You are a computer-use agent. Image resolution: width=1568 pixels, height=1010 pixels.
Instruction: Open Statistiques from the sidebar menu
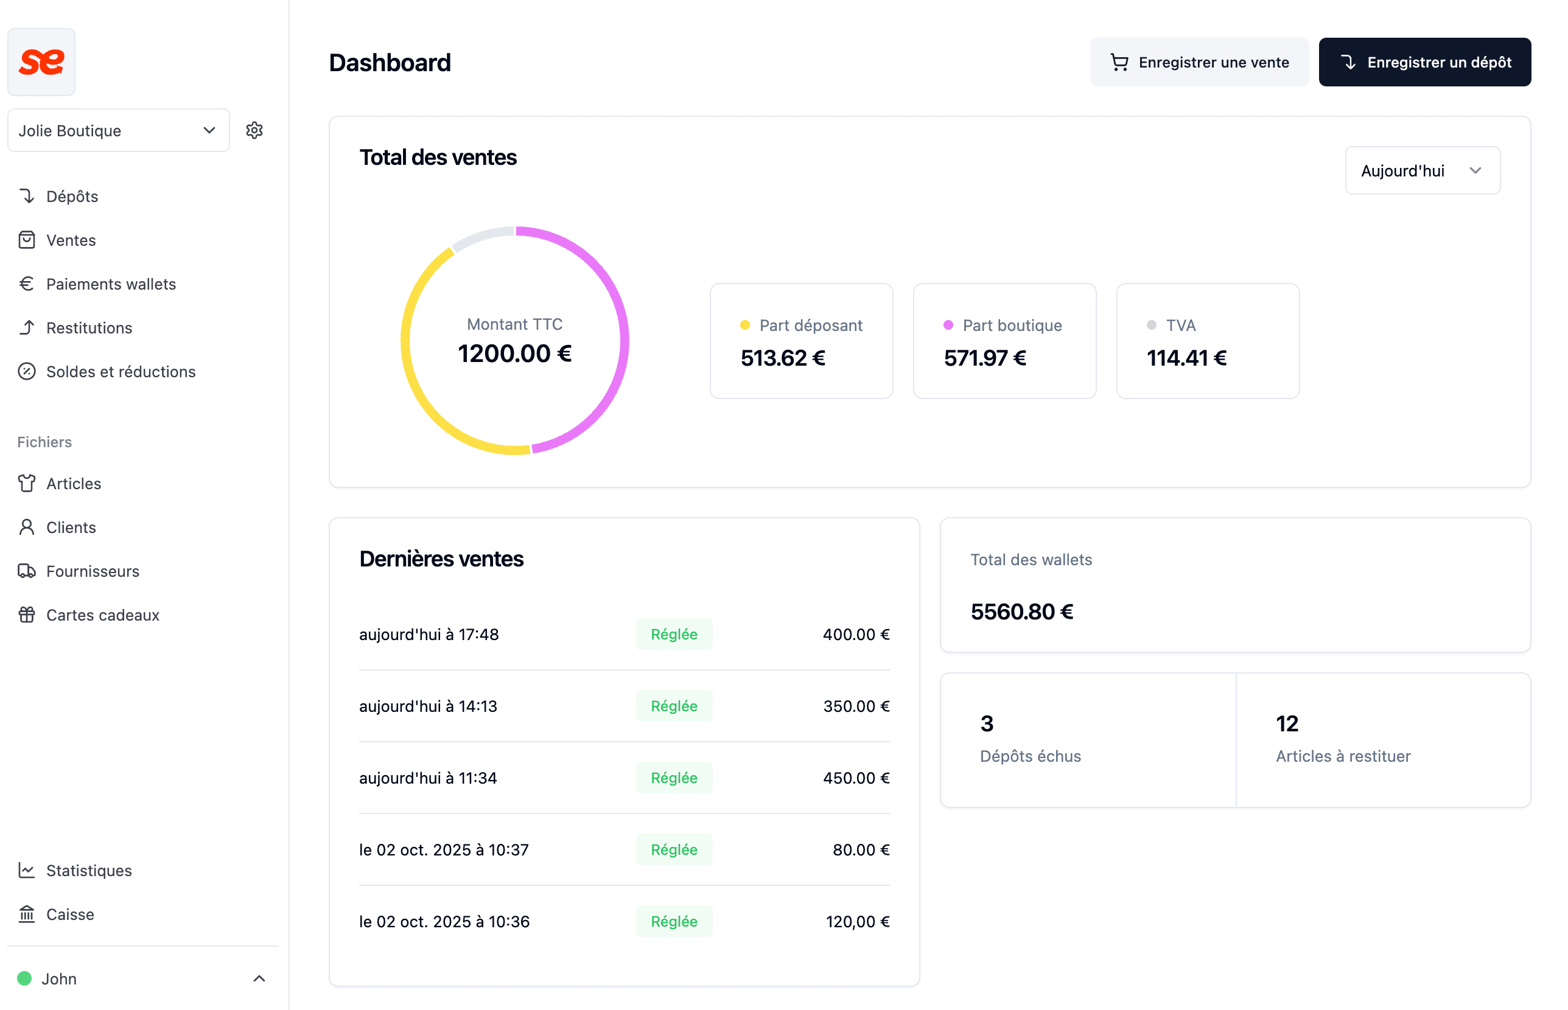[x=89, y=870]
